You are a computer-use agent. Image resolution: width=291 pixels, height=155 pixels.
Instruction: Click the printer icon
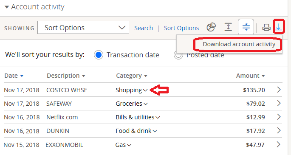tap(266, 28)
